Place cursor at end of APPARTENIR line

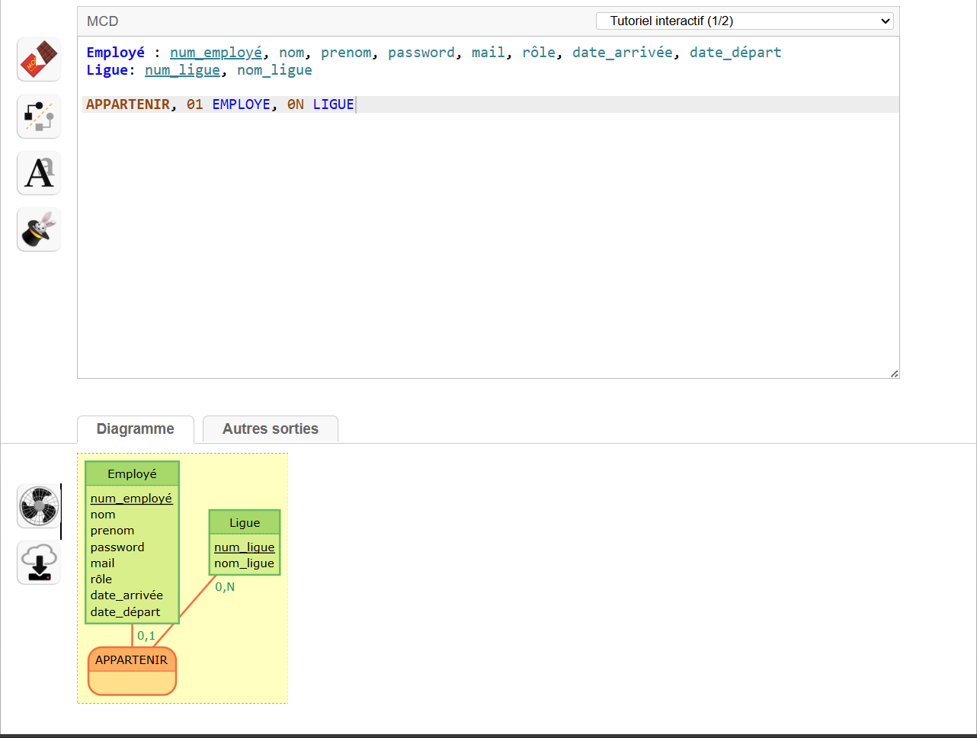point(355,104)
